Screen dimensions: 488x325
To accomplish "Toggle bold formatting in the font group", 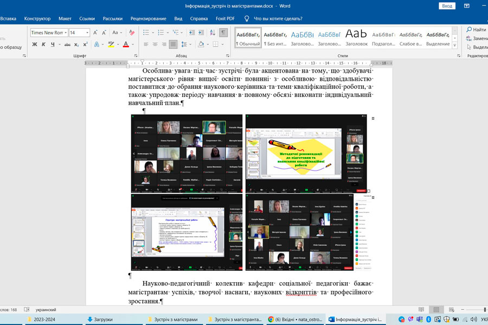I will click(x=34, y=44).
